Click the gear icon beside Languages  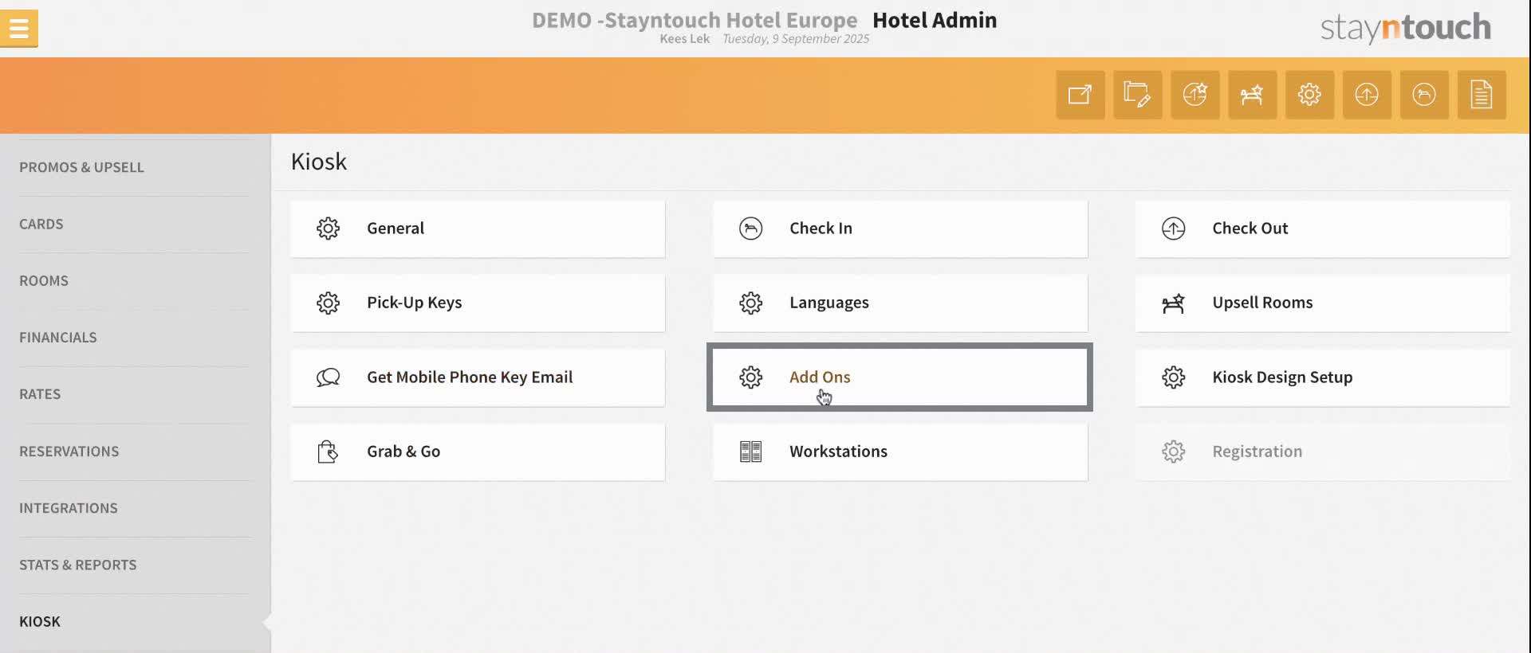(750, 303)
